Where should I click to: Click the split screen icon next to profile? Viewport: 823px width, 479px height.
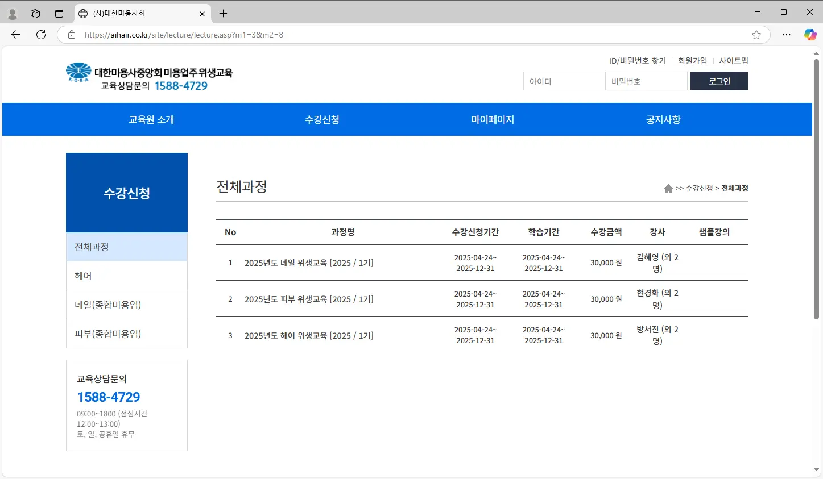click(35, 13)
